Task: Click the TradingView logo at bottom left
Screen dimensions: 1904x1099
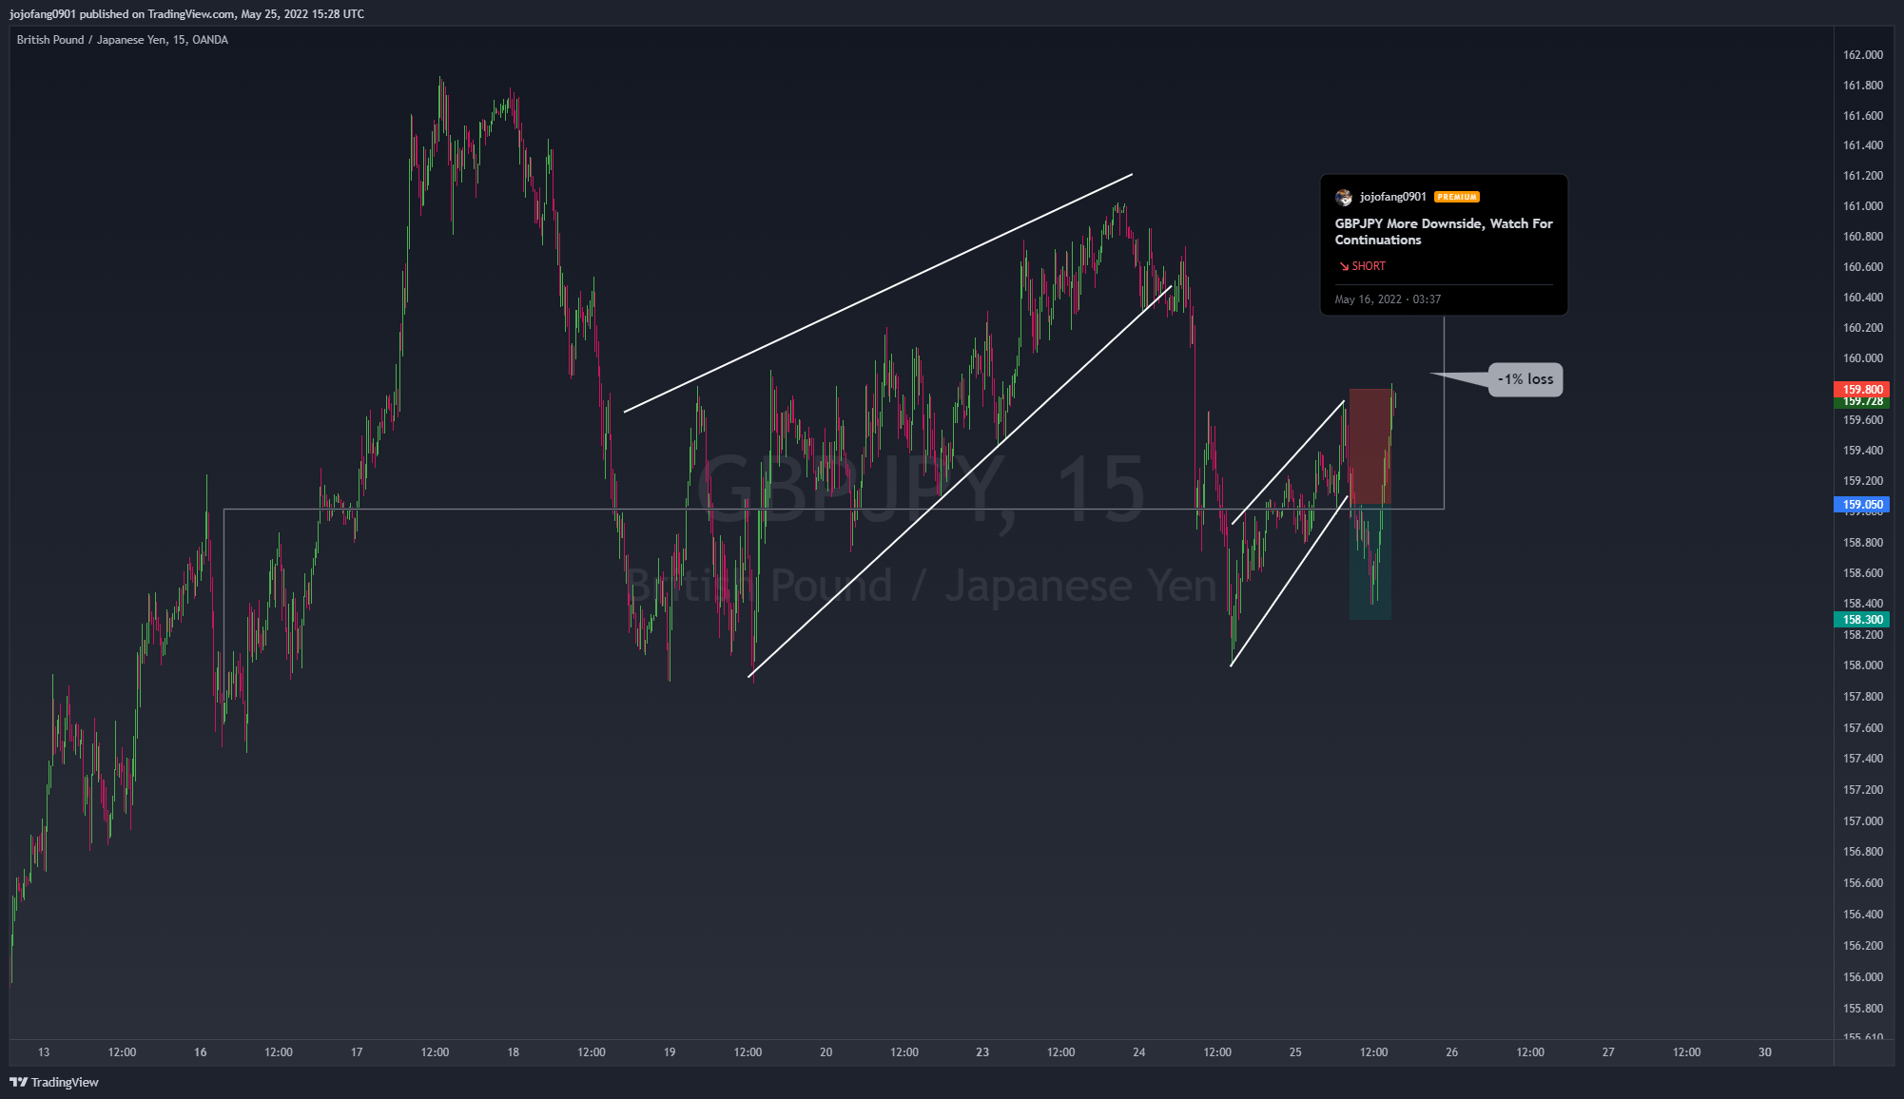Action: click(x=54, y=1082)
